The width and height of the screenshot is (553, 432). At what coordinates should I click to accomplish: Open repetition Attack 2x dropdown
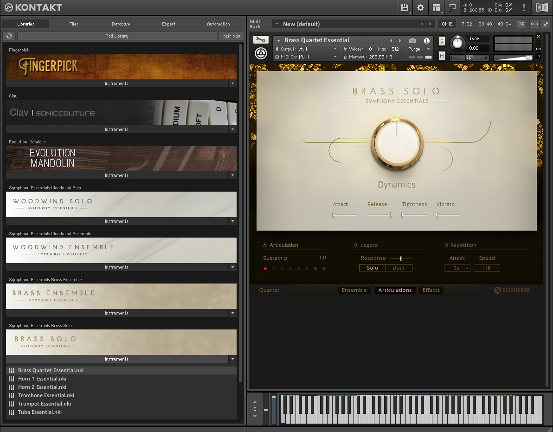coord(457,268)
